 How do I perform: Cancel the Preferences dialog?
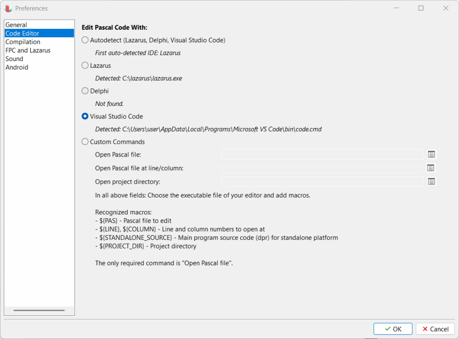pos(435,329)
